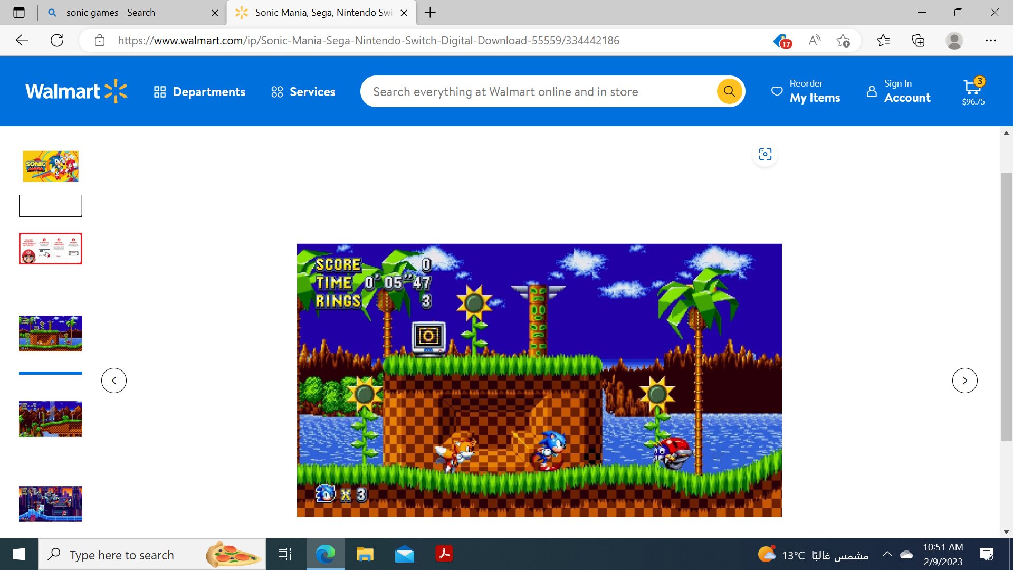Click the Walmart search input field
This screenshot has height=570, width=1013.
click(x=538, y=92)
